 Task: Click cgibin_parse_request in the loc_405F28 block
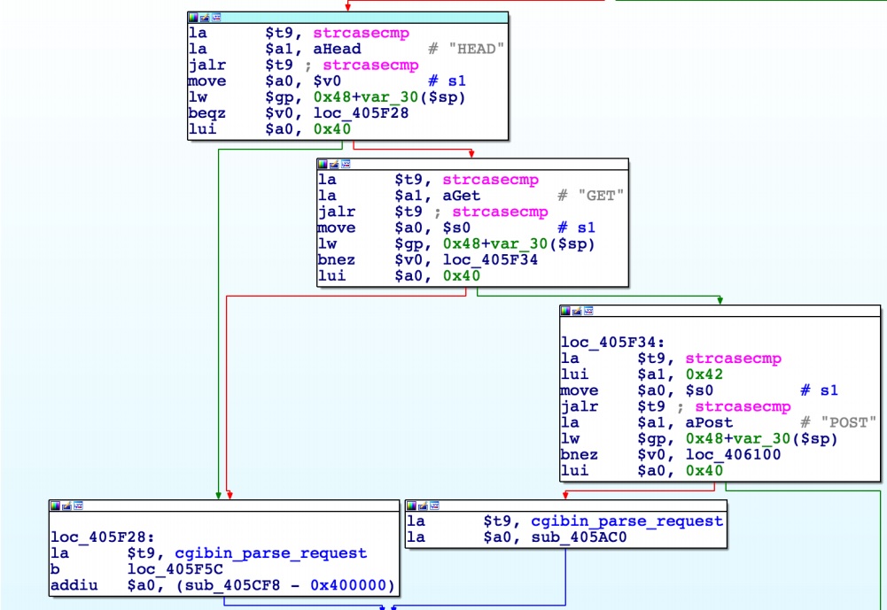tap(271, 553)
